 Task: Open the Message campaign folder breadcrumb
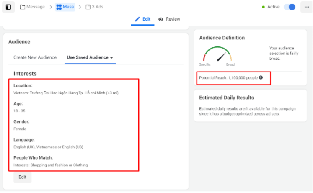32,7
